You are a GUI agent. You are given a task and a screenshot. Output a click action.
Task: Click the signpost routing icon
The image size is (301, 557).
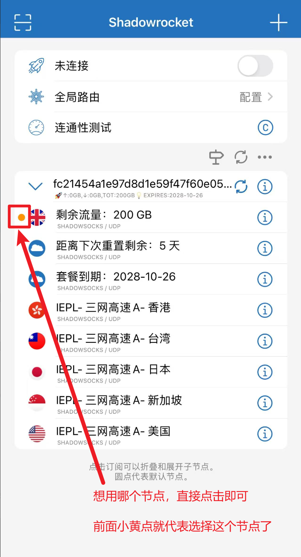point(216,157)
